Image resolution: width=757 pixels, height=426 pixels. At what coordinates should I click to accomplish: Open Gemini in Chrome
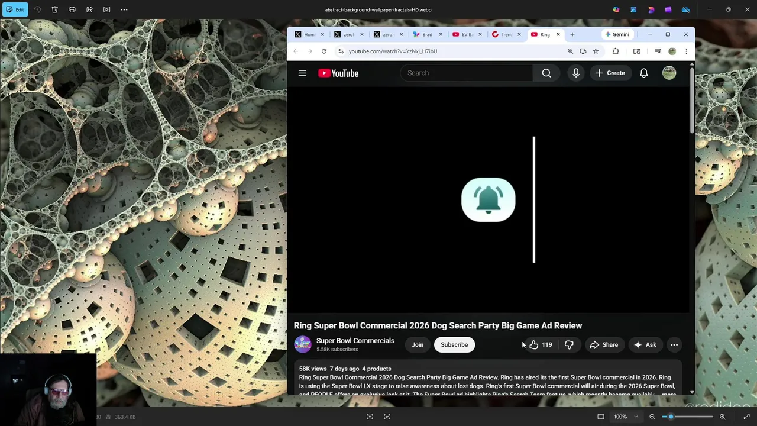617,34
